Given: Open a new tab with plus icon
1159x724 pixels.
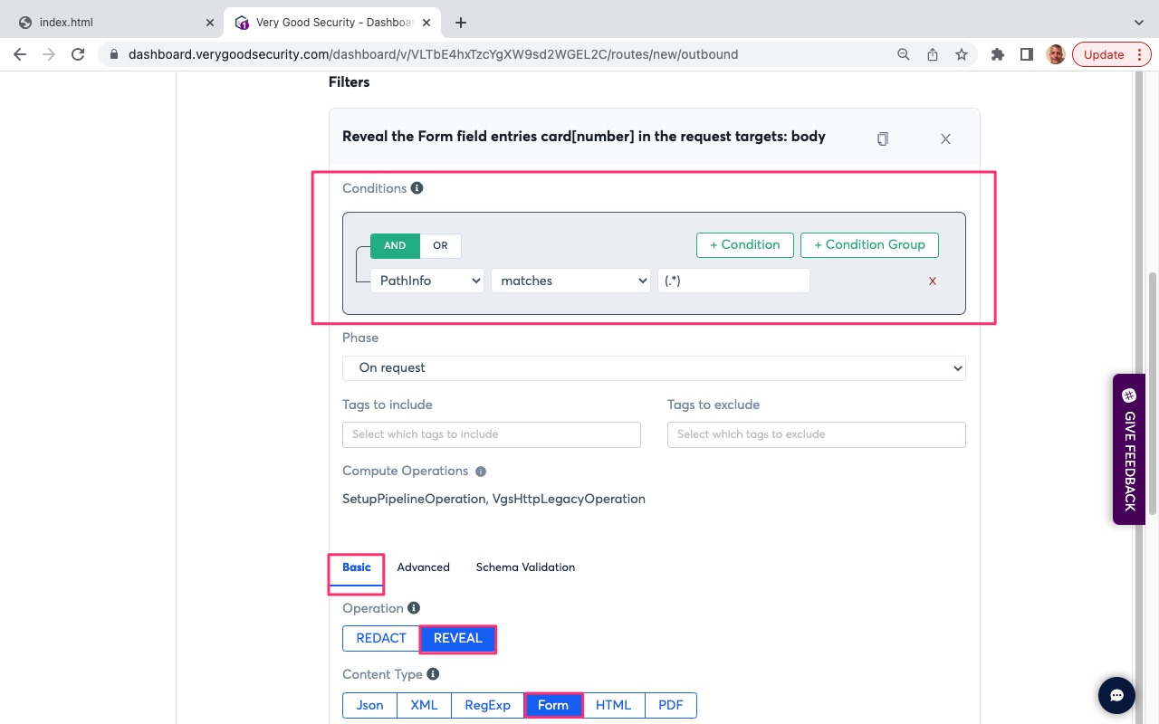Looking at the screenshot, I should (x=461, y=23).
